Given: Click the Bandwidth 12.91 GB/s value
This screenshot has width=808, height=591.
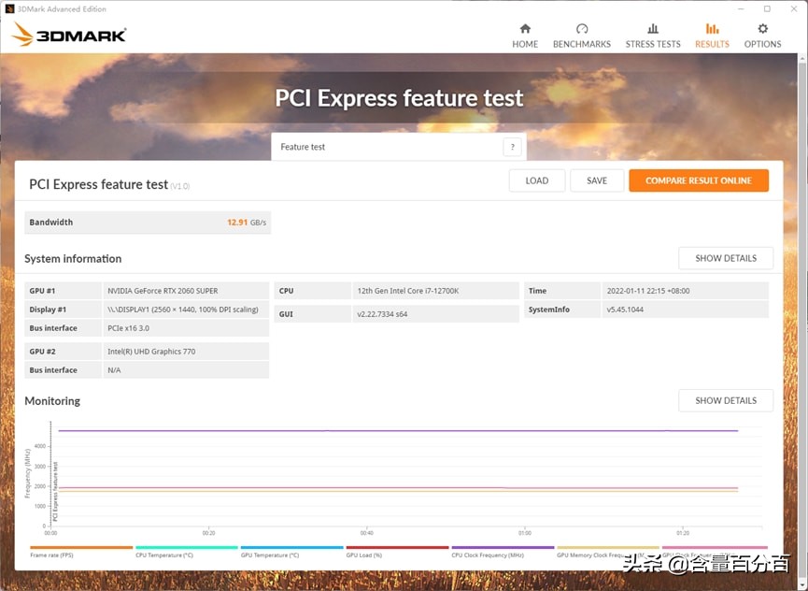Looking at the screenshot, I should coord(247,223).
